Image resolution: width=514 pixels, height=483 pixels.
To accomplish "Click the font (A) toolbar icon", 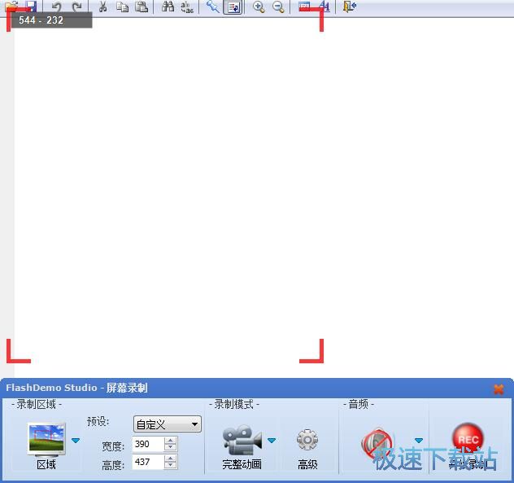I will (325, 7).
